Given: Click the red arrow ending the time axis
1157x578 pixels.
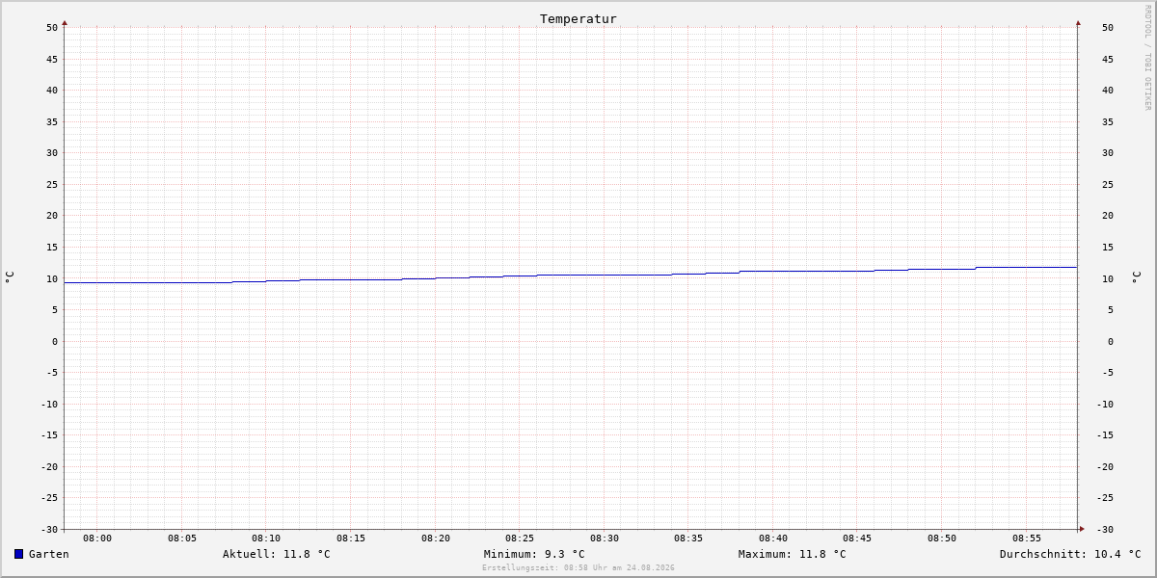Looking at the screenshot, I should [1082, 529].
